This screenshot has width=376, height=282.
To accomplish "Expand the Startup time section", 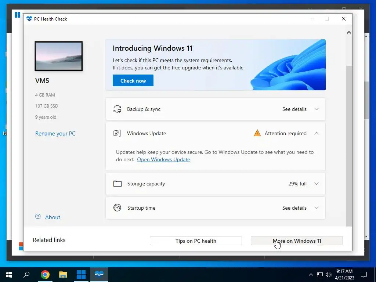I will pyautogui.click(x=317, y=208).
